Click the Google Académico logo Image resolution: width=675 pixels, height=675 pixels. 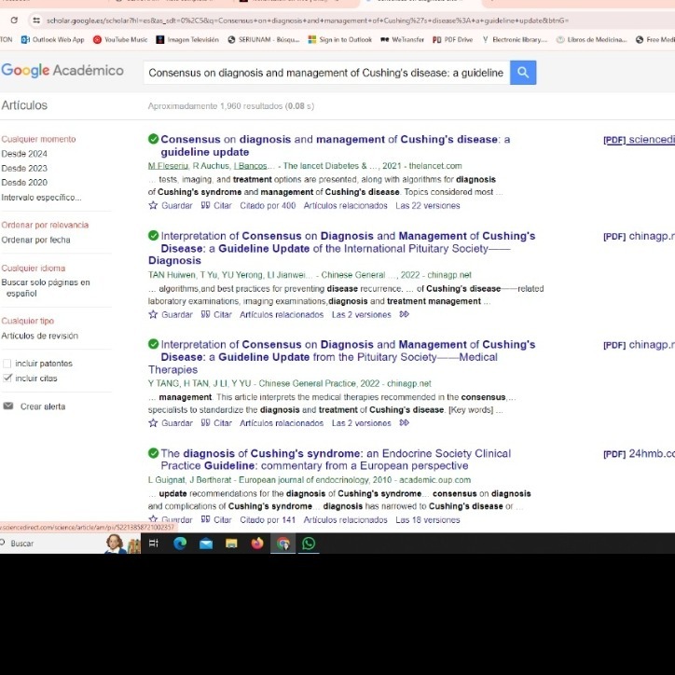click(x=62, y=70)
